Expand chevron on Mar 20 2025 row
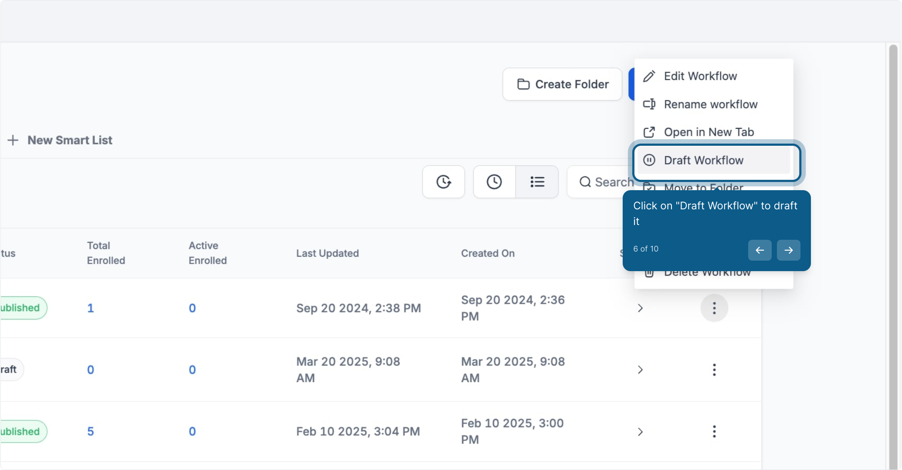Viewport: 902px width, 470px height. click(640, 370)
